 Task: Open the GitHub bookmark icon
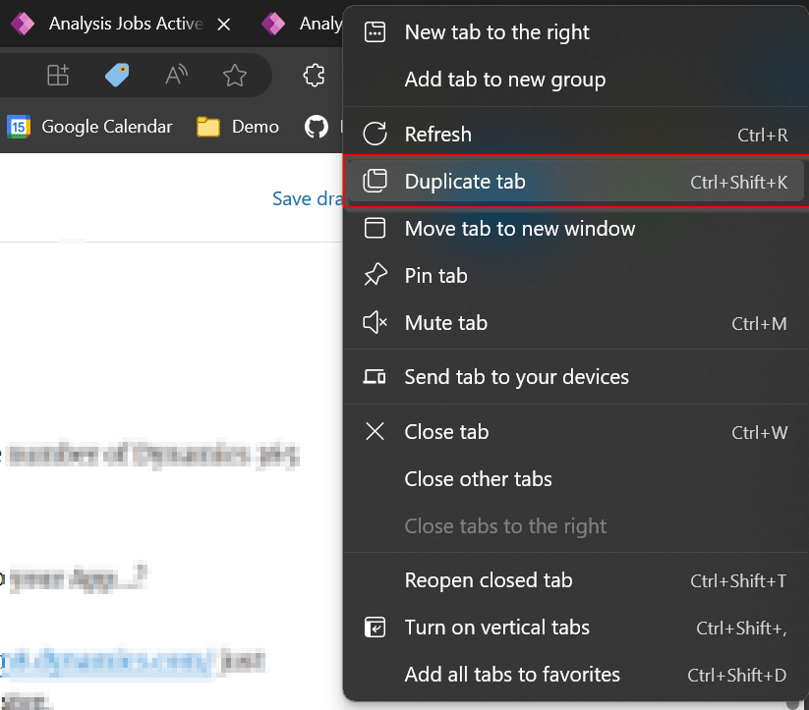click(316, 127)
